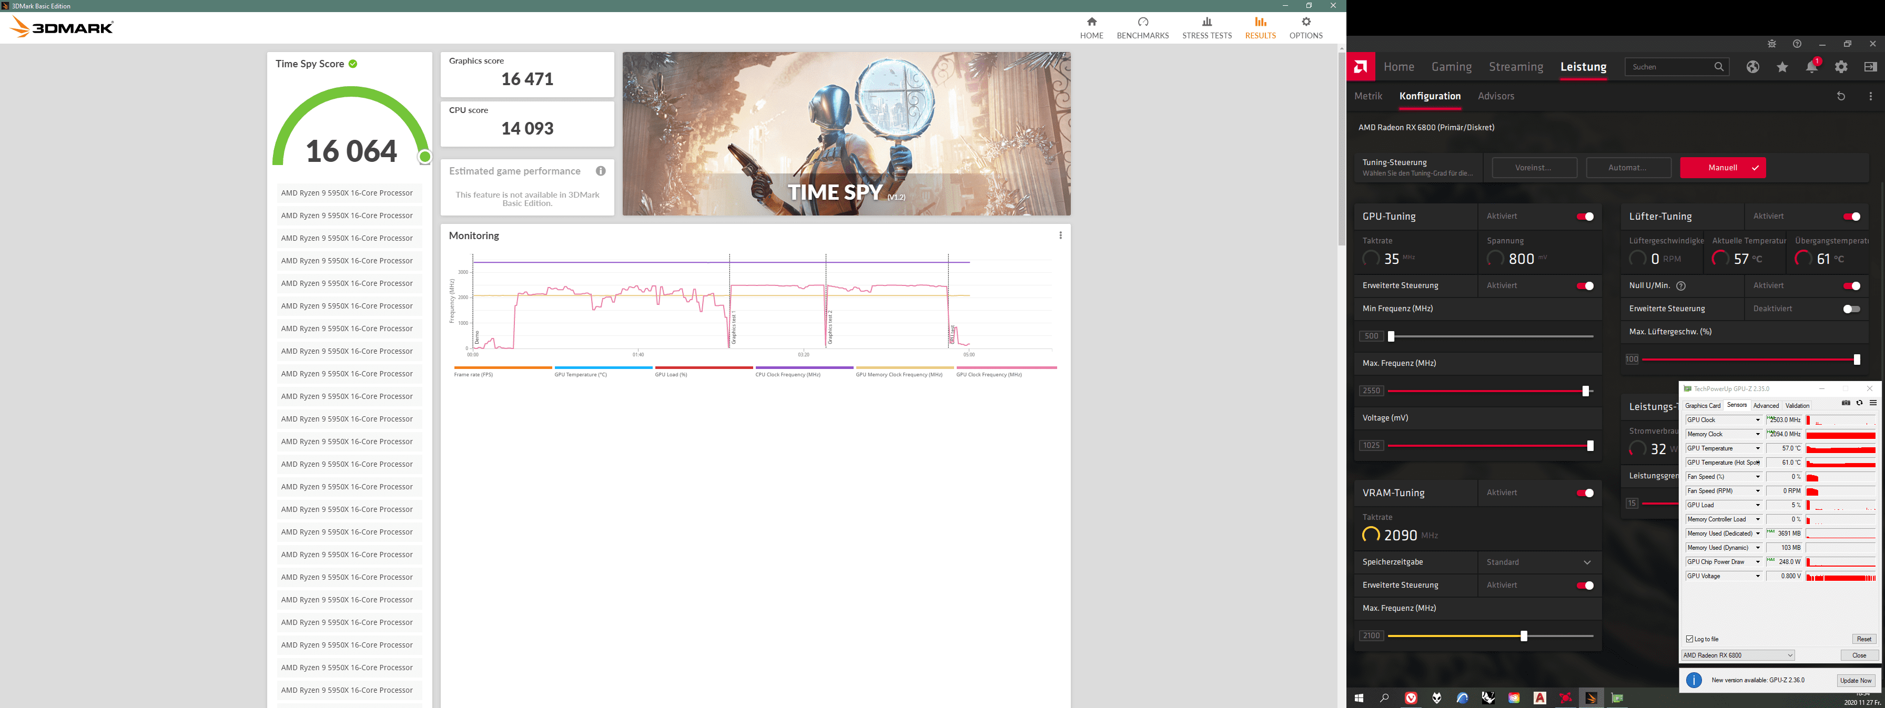Image resolution: width=1885 pixels, height=708 pixels.
Task: Open Memory Clock sensor dropdown arrow
Action: (x=1758, y=435)
